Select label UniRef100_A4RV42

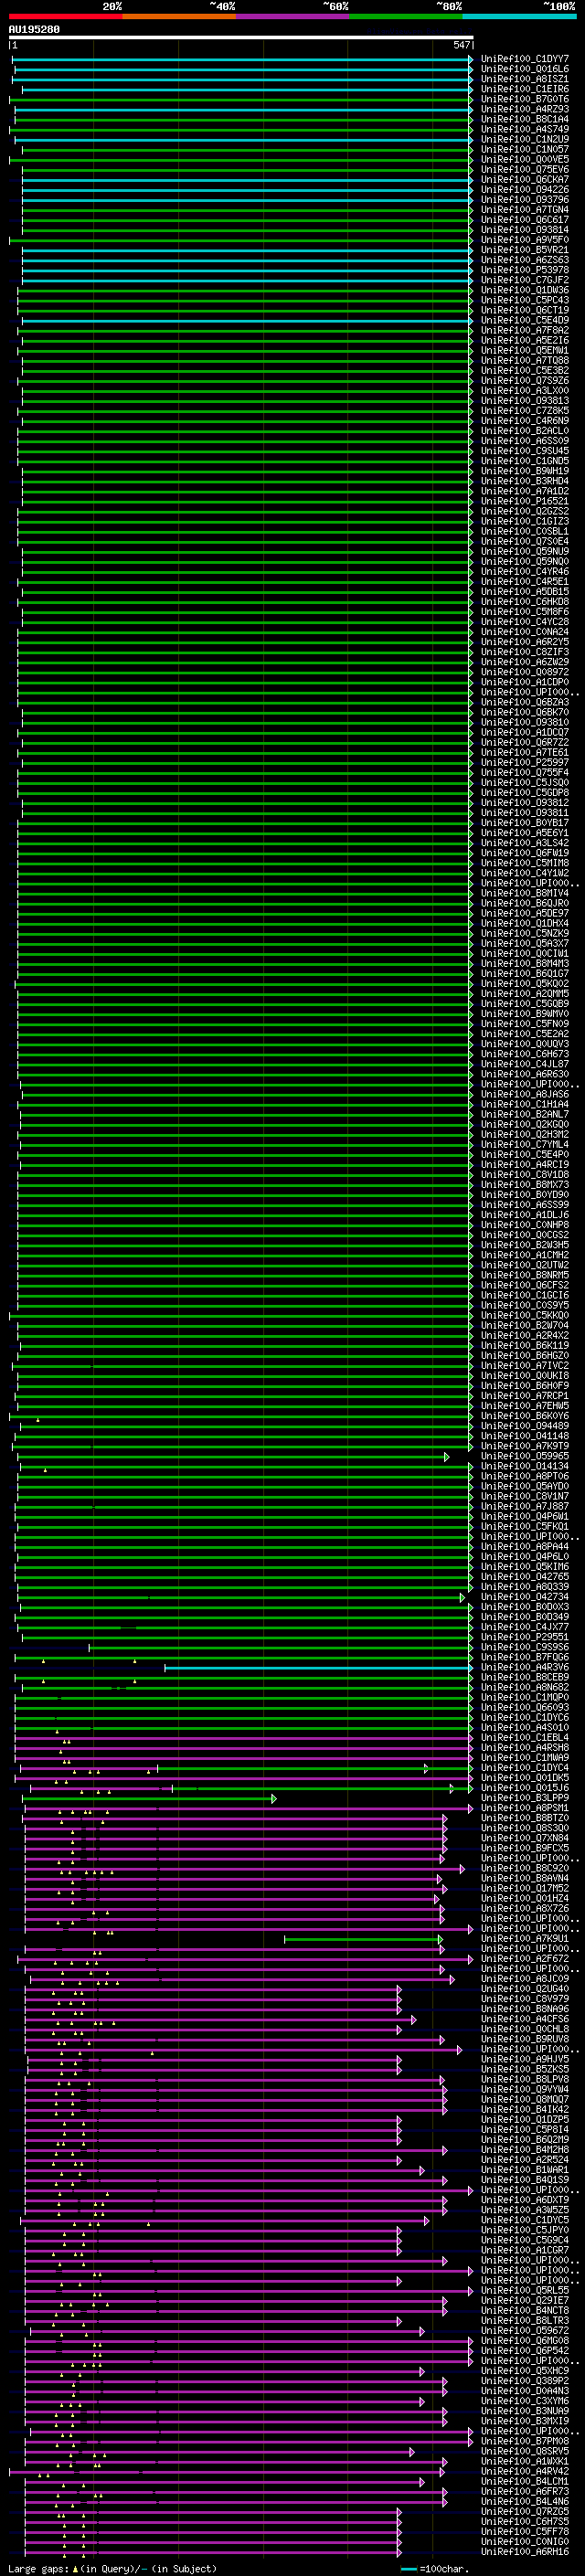click(x=525, y=2471)
